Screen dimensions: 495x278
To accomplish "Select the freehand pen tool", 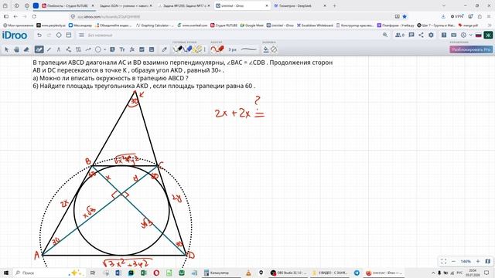I will click(x=39, y=49).
